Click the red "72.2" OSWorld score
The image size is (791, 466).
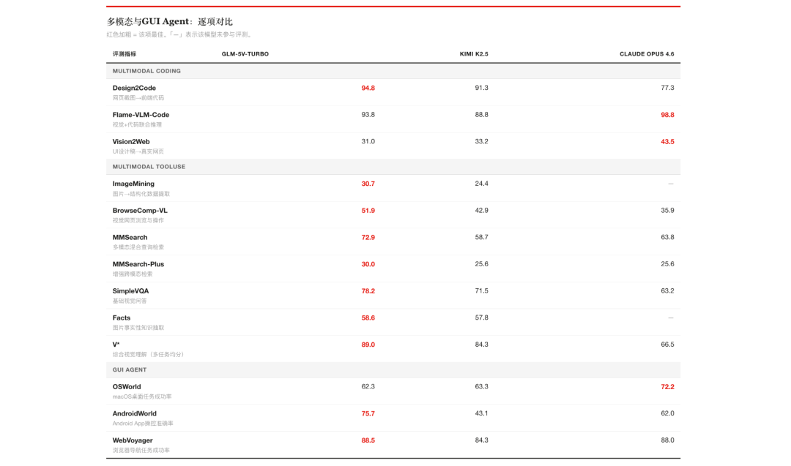[x=667, y=387]
